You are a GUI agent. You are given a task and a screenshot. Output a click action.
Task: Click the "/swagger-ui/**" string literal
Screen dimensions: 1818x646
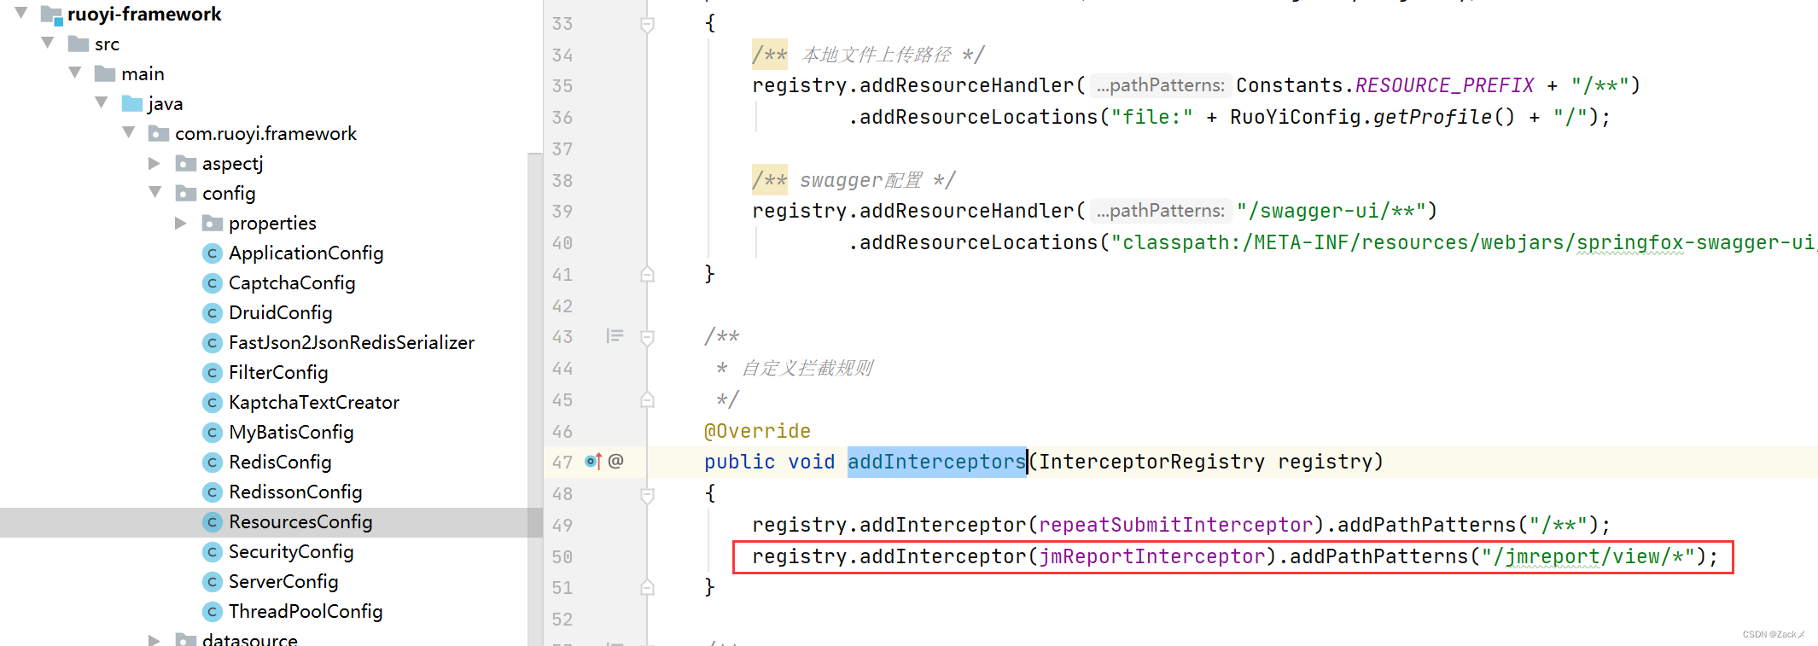(x=1331, y=211)
